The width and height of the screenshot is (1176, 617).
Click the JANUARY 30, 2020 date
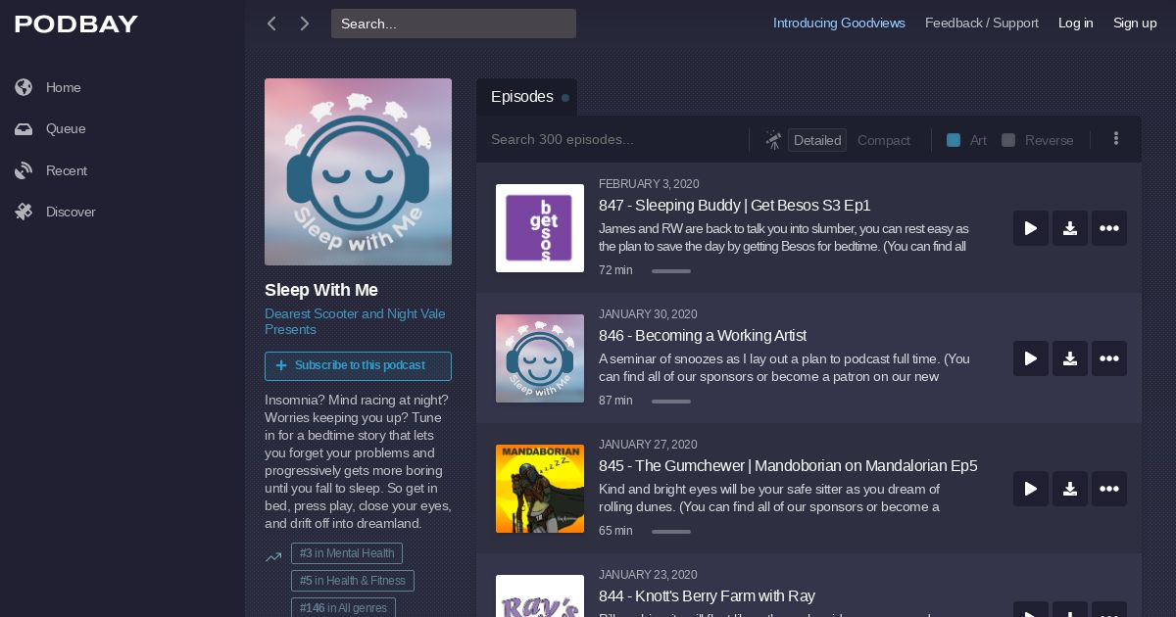[648, 314]
